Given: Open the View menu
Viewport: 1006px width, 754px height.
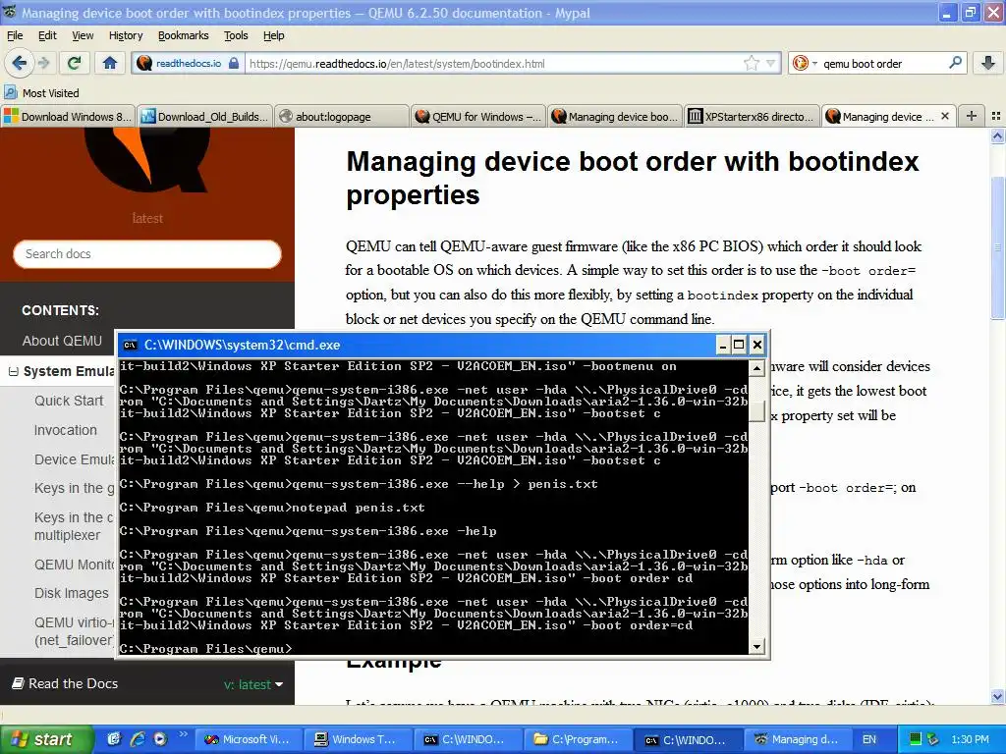Looking at the screenshot, I should tap(83, 35).
